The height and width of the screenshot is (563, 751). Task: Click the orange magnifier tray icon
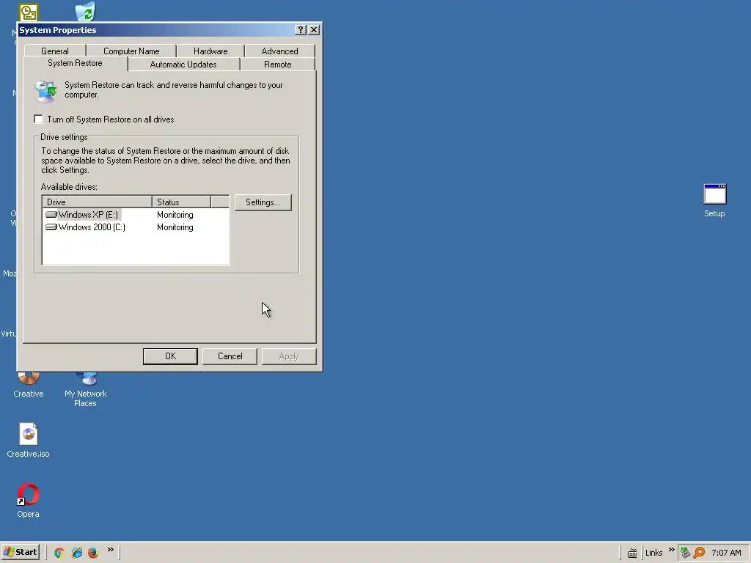coord(699,553)
